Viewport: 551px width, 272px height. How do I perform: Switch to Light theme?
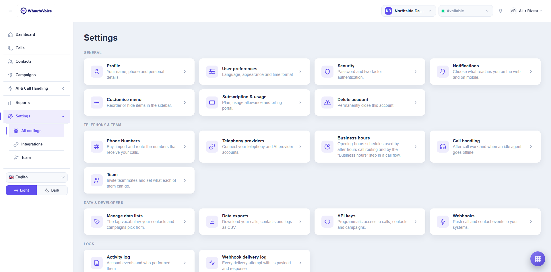click(x=21, y=190)
